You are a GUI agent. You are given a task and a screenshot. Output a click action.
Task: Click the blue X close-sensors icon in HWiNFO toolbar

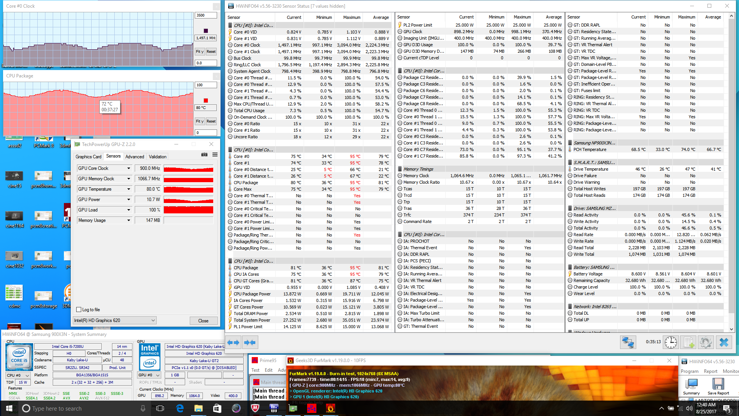tap(724, 342)
